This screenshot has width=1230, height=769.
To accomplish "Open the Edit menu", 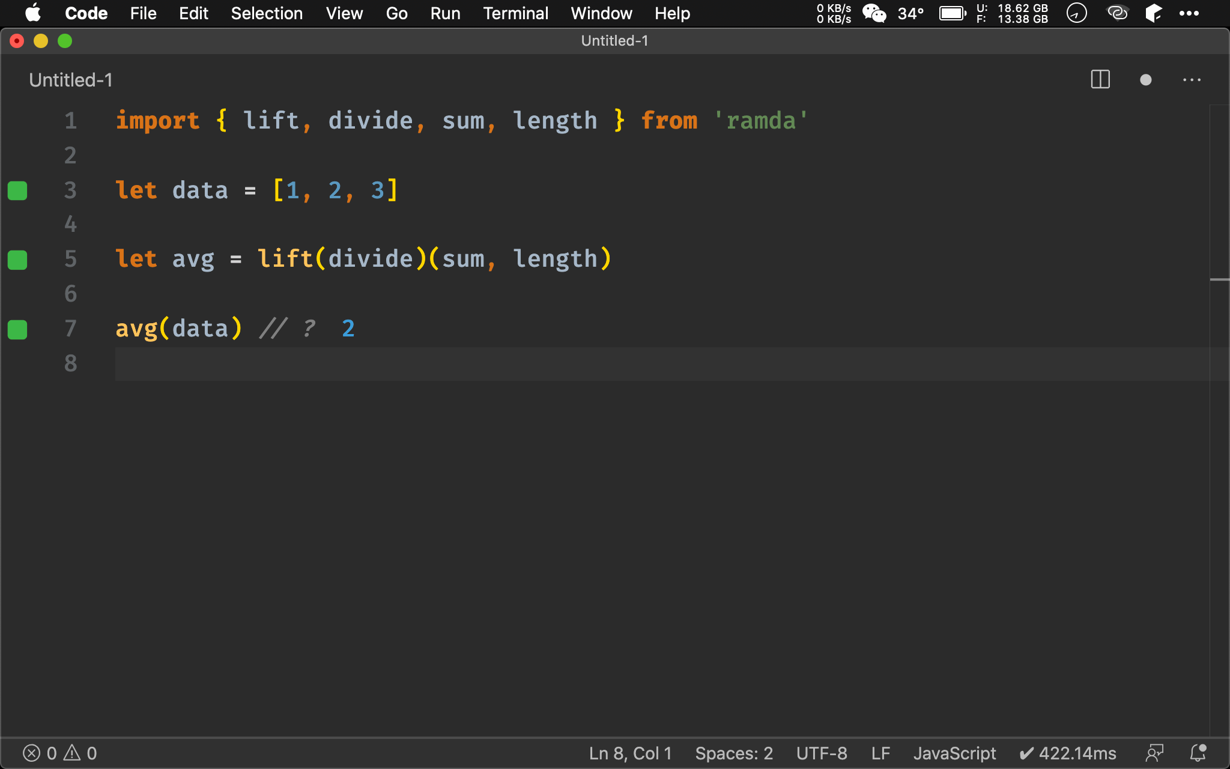I will click(193, 13).
